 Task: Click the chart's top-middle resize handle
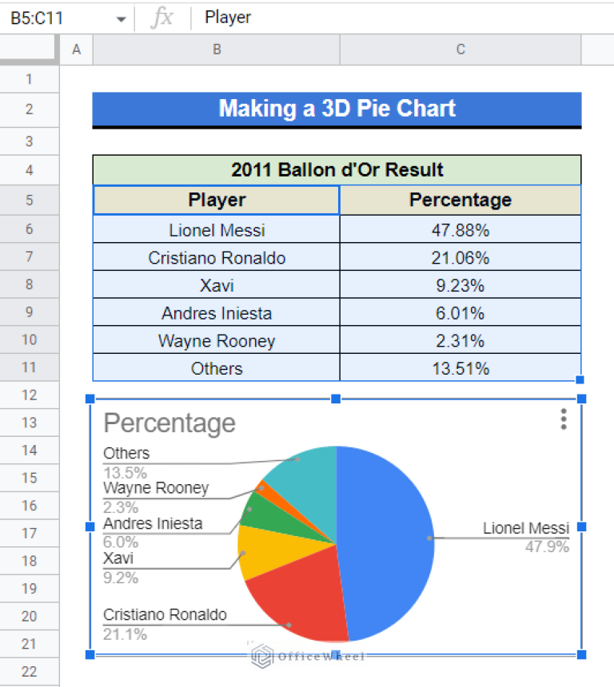[x=336, y=399]
